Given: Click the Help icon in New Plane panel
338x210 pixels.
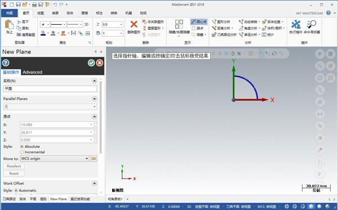Looking at the screenshot, I should pyautogui.click(x=6, y=63).
